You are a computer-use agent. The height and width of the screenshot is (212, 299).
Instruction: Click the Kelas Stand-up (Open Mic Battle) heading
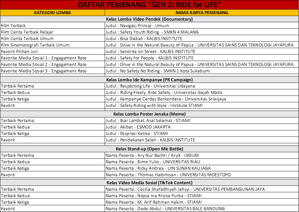150,149
